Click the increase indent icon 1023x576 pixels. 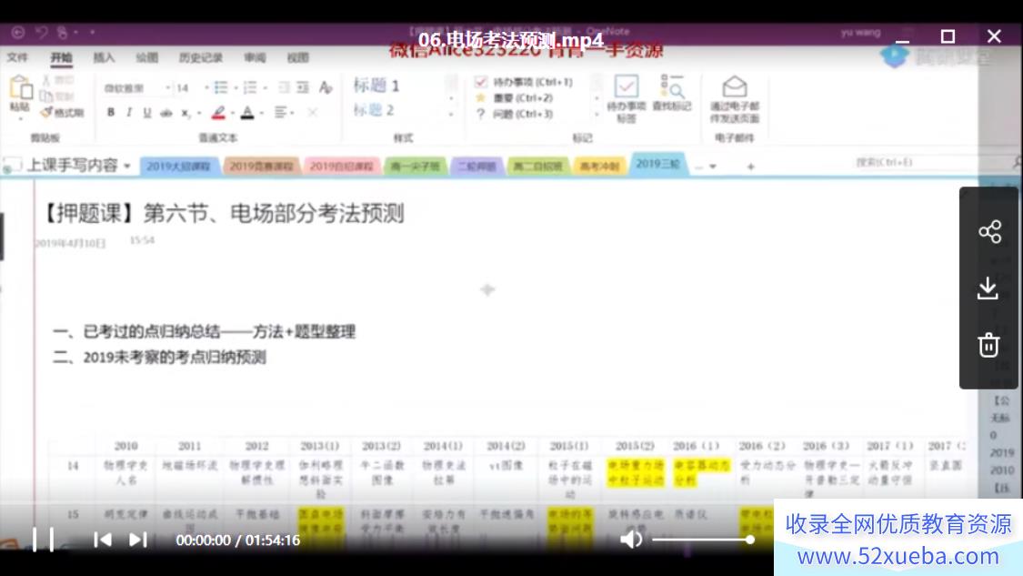(x=303, y=87)
